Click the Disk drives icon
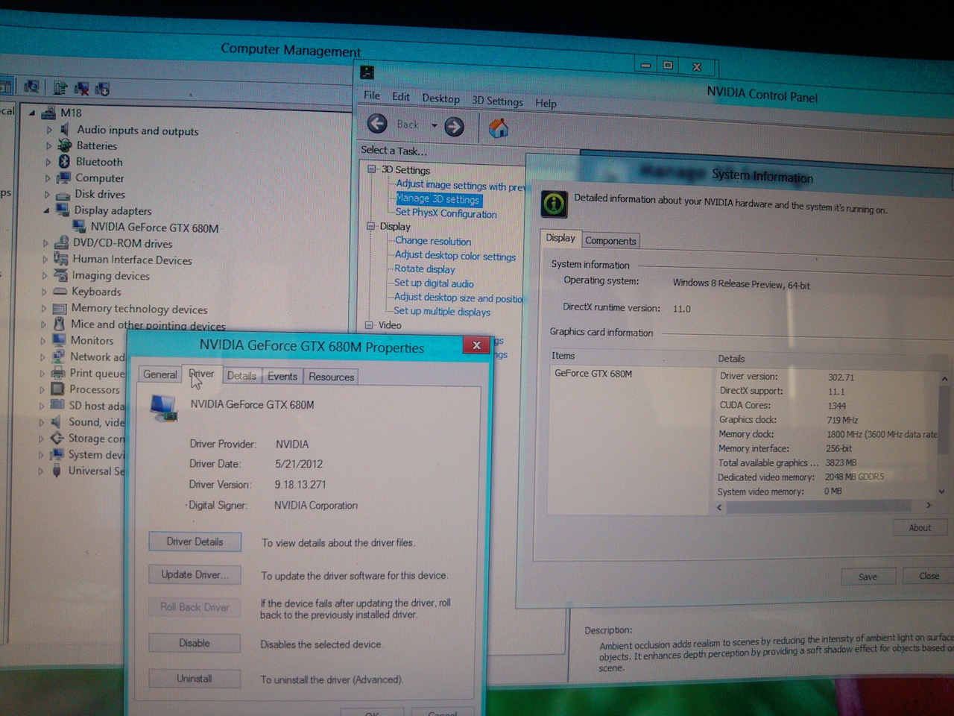Viewport: 954px width, 716px height. (x=63, y=194)
